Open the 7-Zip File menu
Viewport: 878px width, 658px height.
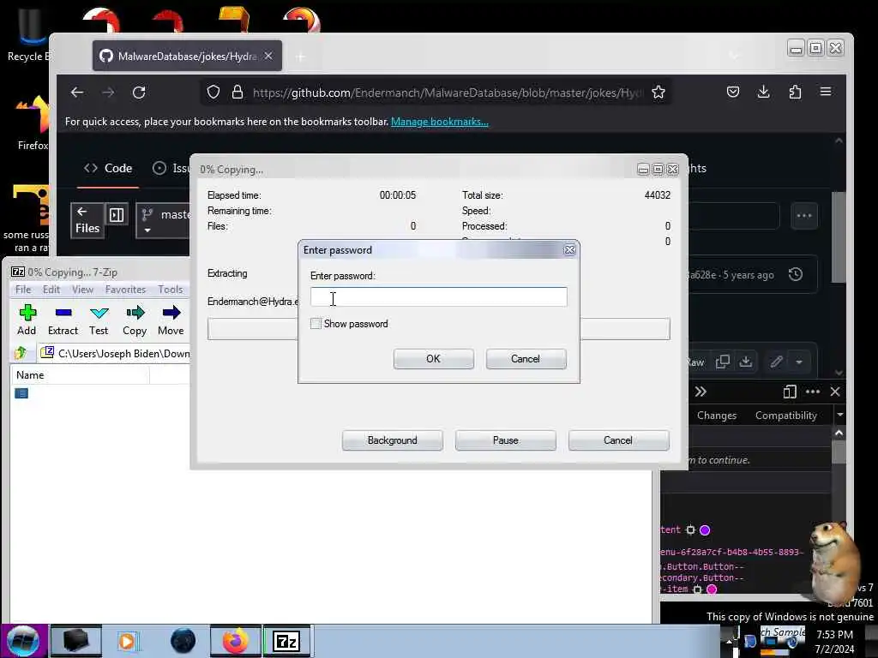[23, 290]
